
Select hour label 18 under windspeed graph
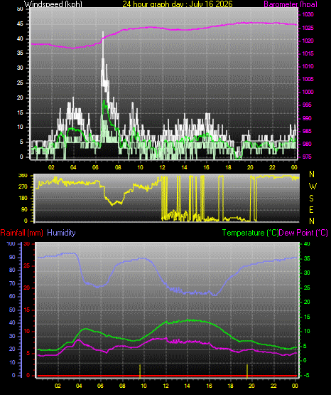click(x=228, y=167)
